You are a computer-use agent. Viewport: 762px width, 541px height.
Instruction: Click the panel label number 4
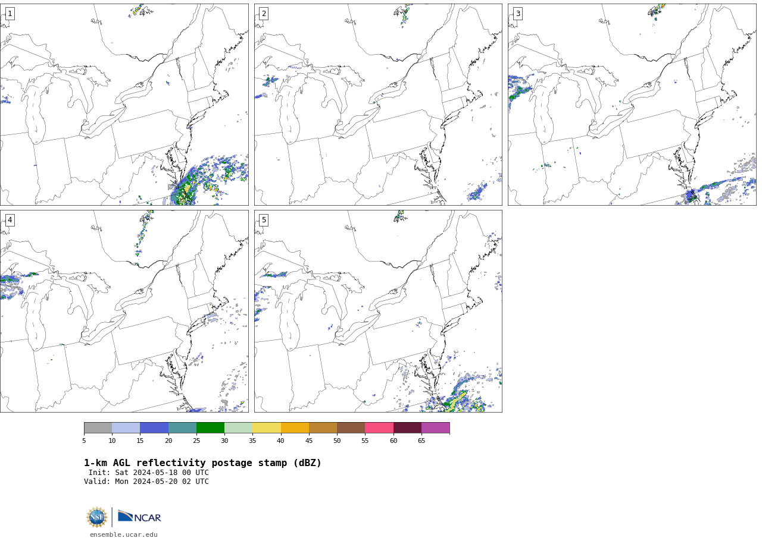(10, 220)
